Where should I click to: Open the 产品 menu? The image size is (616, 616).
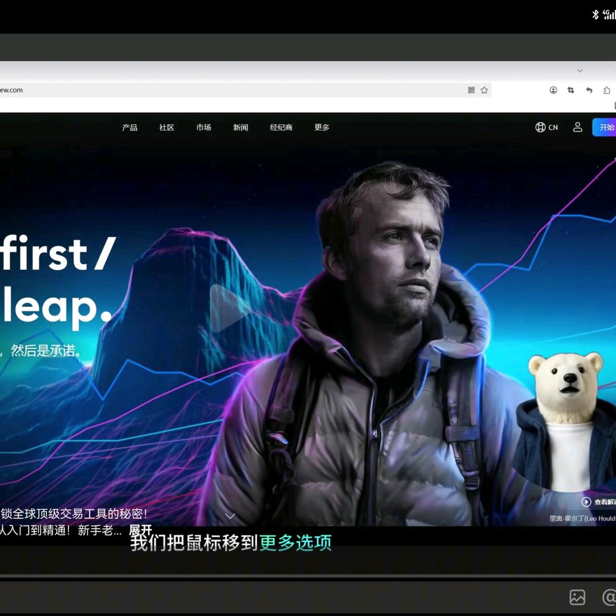coord(129,127)
